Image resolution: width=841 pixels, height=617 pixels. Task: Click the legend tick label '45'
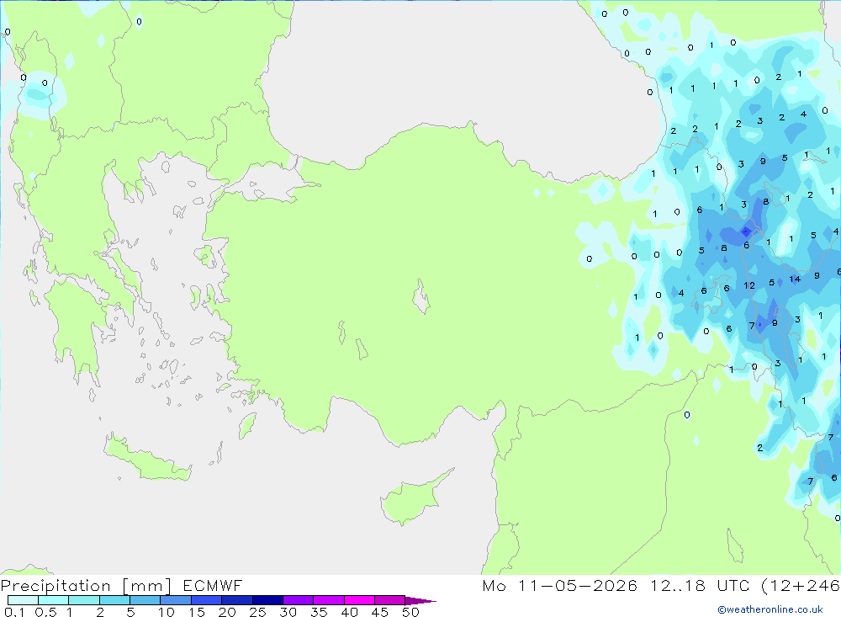[380, 612]
